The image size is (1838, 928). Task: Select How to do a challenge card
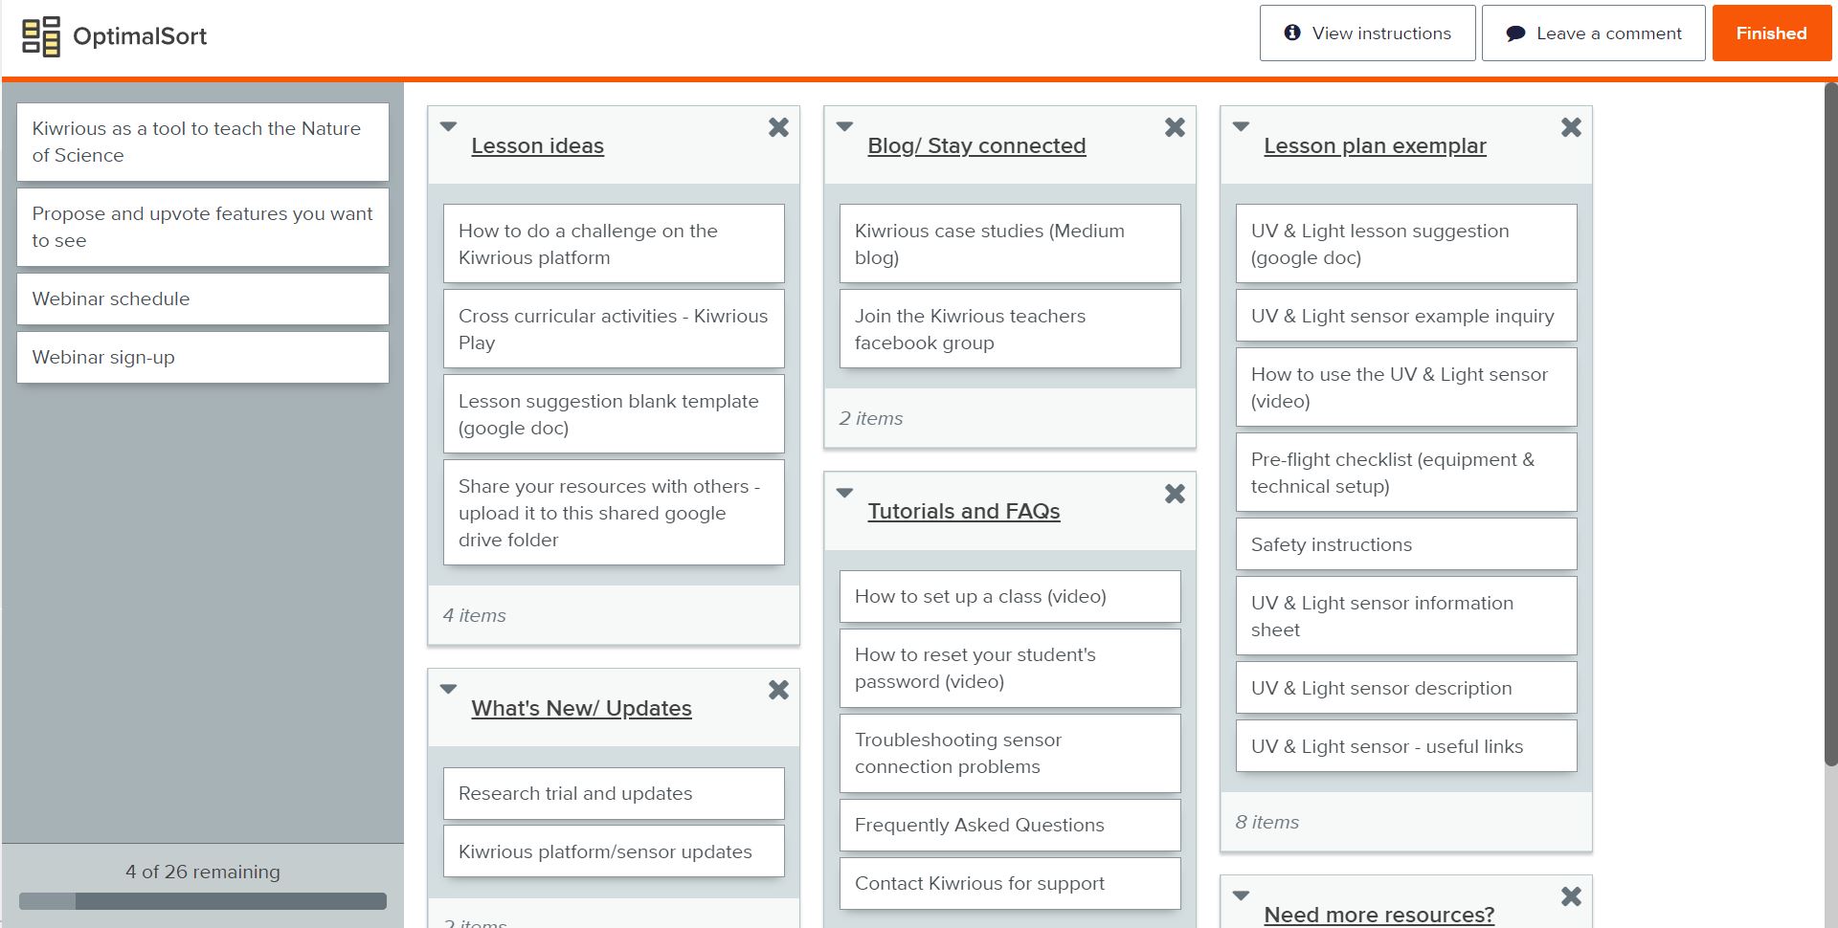[x=614, y=244]
